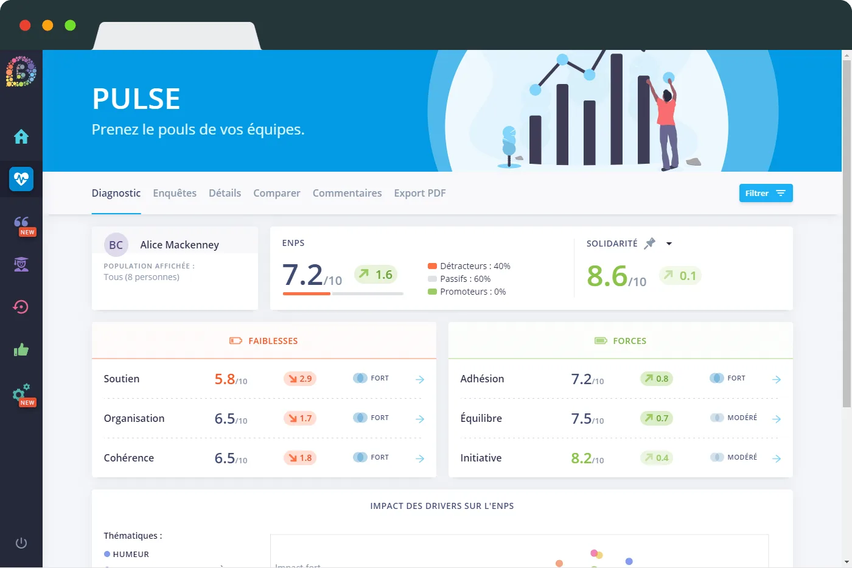Open the gears settings icon marked NEW

coord(23,394)
